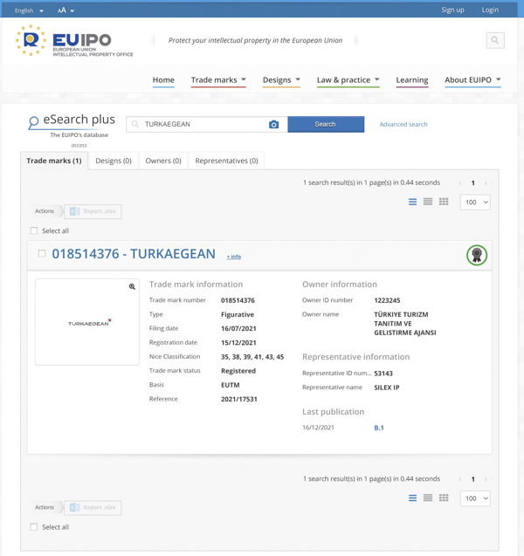Click the bottom next page arrow
Viewport: 524px width, 556px height.
pos(486,479)
